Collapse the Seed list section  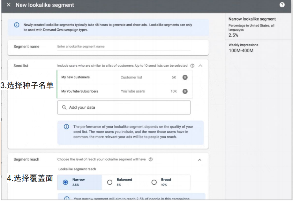coord(200,66)
